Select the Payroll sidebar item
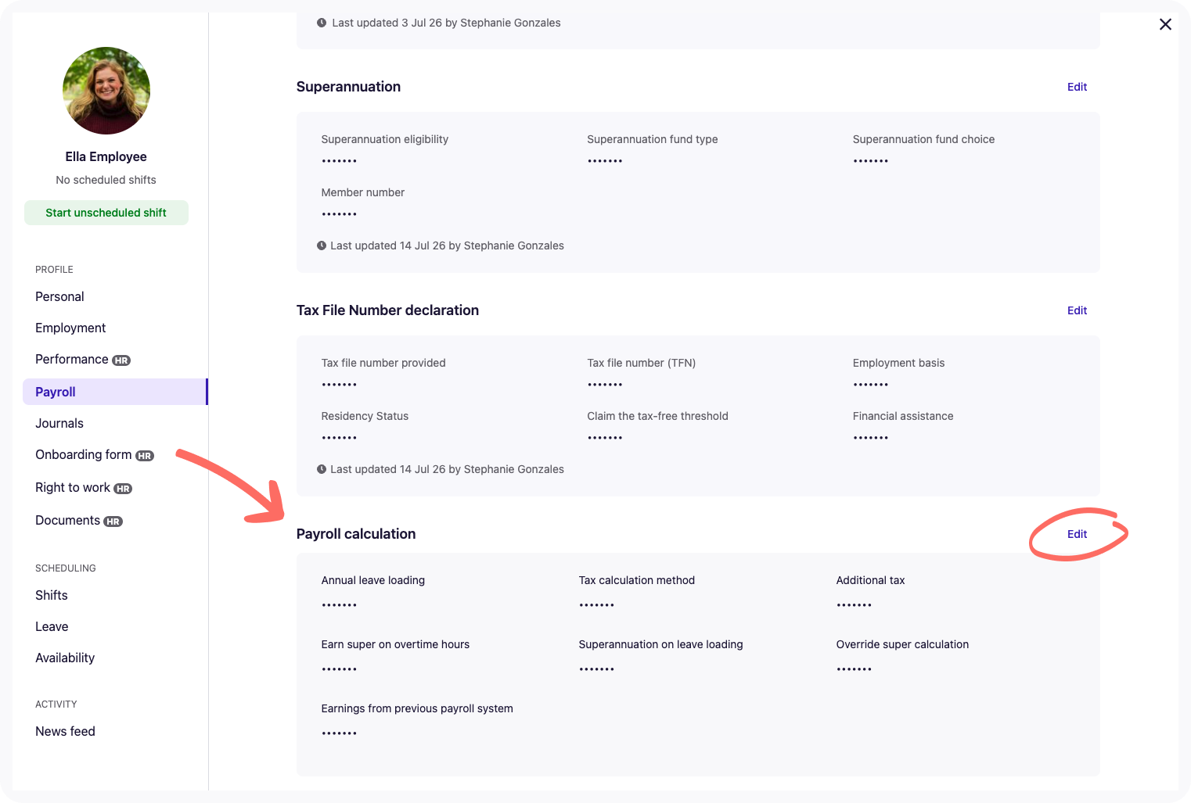Image resolution: width=1191 pixels, height=803 pixels. [115, 392]
